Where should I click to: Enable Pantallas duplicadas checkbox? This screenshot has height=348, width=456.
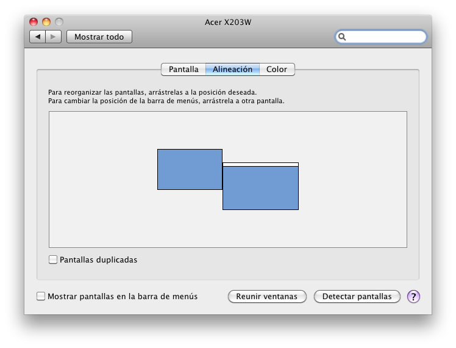click(x=53, y=259)
